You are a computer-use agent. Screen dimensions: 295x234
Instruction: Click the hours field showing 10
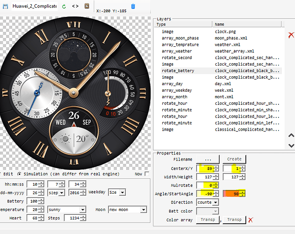(x=35, y=184)
